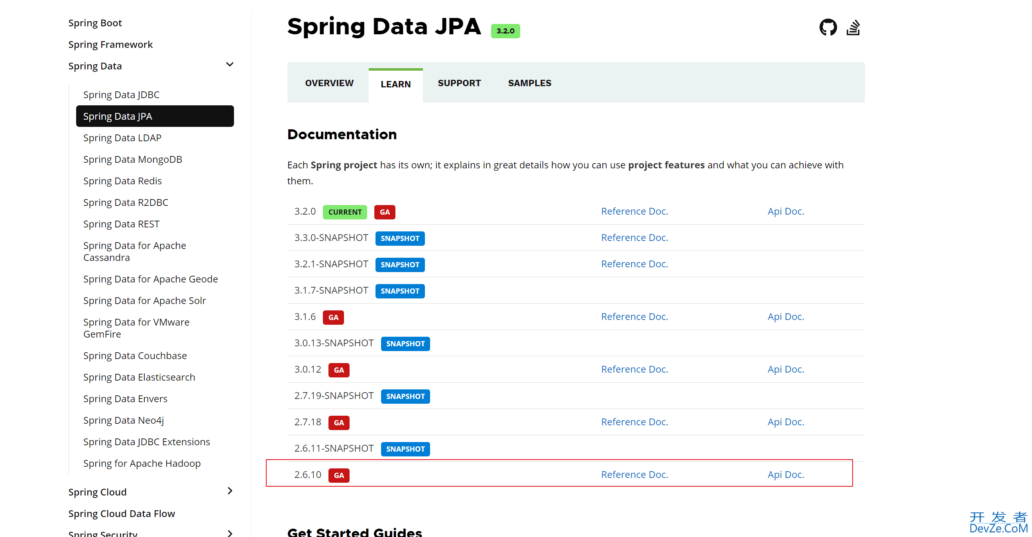Open Api Doc. for version 2.7.18
The image size is (1032, 537).
click(x=786, y=422)
